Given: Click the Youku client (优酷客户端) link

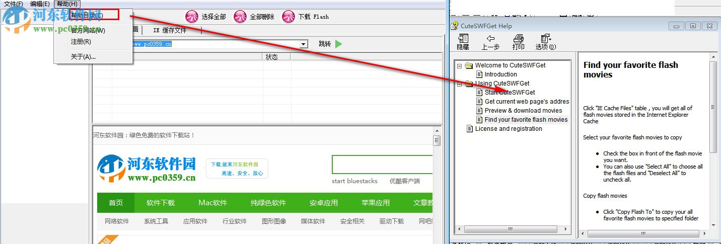Looking at the screenshot, I should click(405, 181).
